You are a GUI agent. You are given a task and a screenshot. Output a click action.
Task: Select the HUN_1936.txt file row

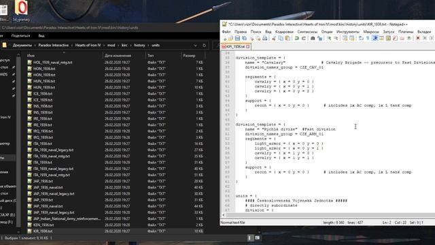(x=116, y=81)
